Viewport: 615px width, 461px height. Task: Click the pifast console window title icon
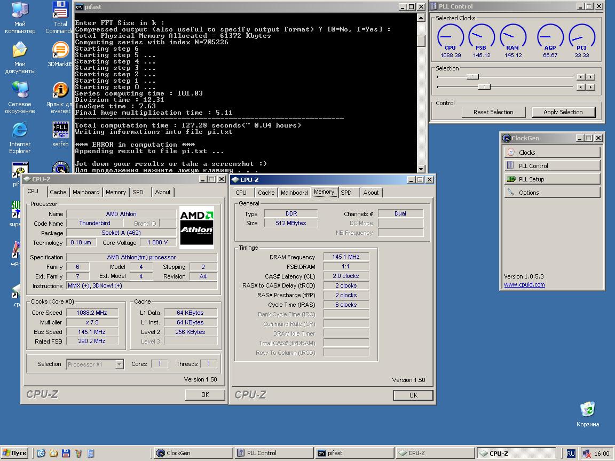click(79, 6)
